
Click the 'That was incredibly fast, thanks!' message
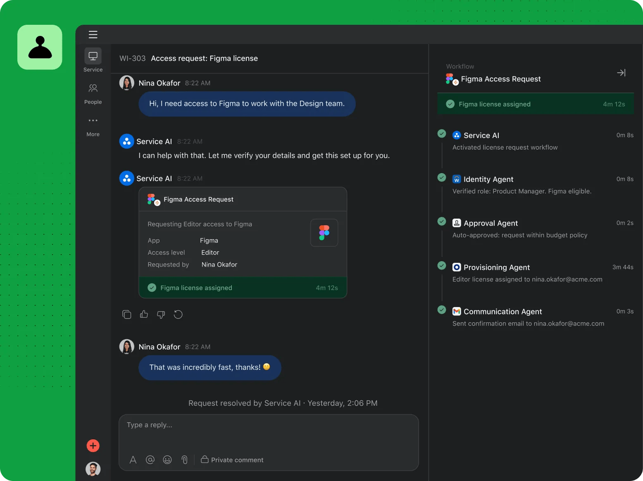pos(210,367)
